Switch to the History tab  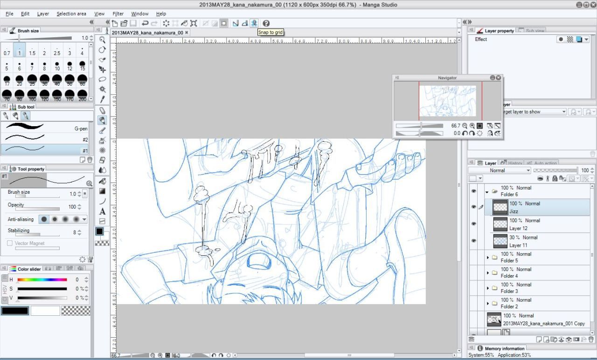point(512,163)
